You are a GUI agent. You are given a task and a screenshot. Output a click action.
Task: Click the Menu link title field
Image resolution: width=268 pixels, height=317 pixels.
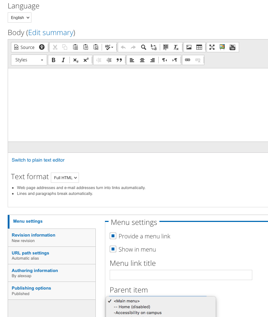[x=181, y=275]
